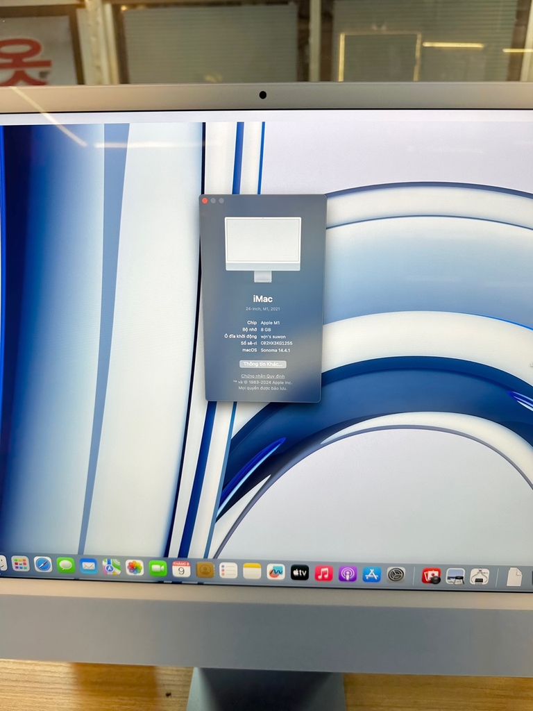Open the App Store from the Dock

[x=372, y=574]
